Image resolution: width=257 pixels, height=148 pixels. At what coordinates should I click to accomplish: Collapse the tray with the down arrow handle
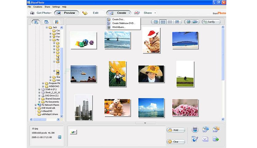click(x=145, y=123)
